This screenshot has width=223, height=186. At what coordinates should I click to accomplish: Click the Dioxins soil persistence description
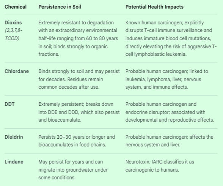click(x=78, y=38)
